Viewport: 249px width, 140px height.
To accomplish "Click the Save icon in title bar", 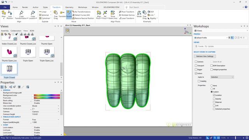I will tap(3, 2).
